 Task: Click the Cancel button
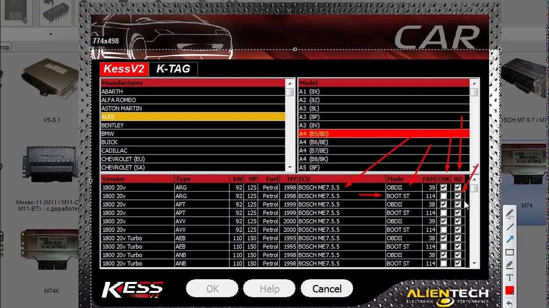pyautogui.click(x=327, y=289)
